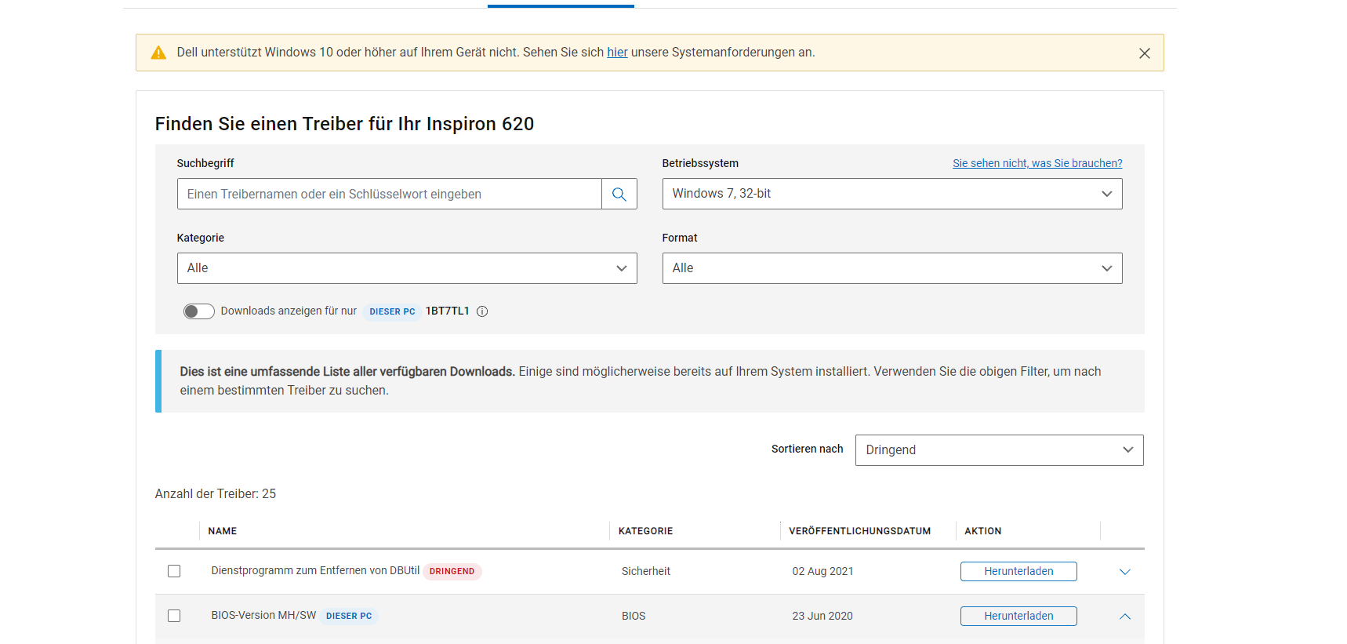Open the Sortieren nach dropdown
This screenshot has height=644, width=1347.
tap(999, 450)
